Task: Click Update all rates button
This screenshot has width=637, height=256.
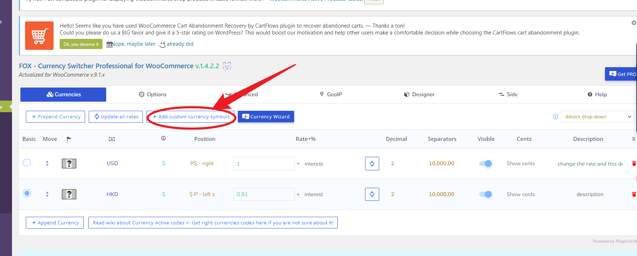Action: (x=116, y=117)
